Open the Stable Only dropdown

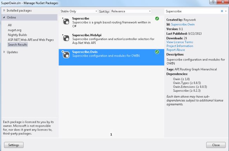click(x=79, y=11)
